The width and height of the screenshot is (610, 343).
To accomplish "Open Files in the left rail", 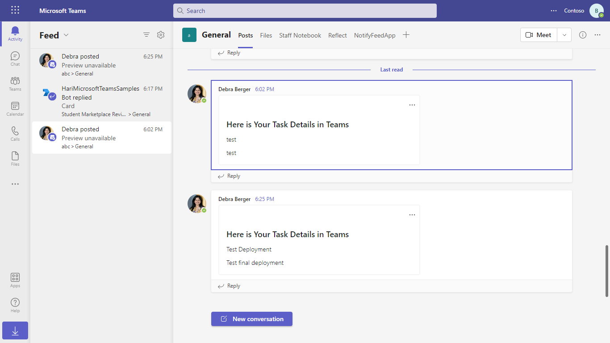I will [x=15, y=159].
